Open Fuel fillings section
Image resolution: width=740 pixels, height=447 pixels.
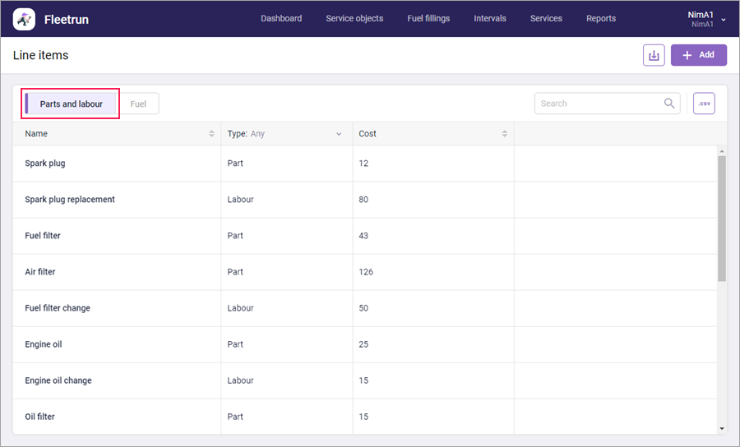428,19
